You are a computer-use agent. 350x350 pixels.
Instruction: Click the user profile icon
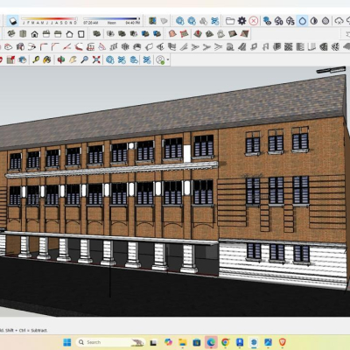point(161,59)
